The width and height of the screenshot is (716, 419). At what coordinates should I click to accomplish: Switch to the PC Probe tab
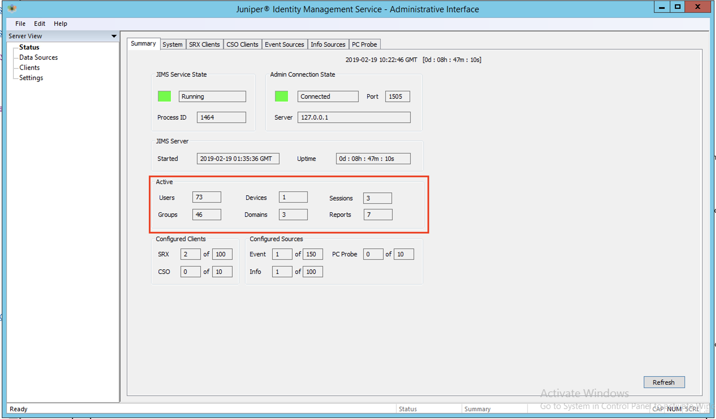point(364,45)
